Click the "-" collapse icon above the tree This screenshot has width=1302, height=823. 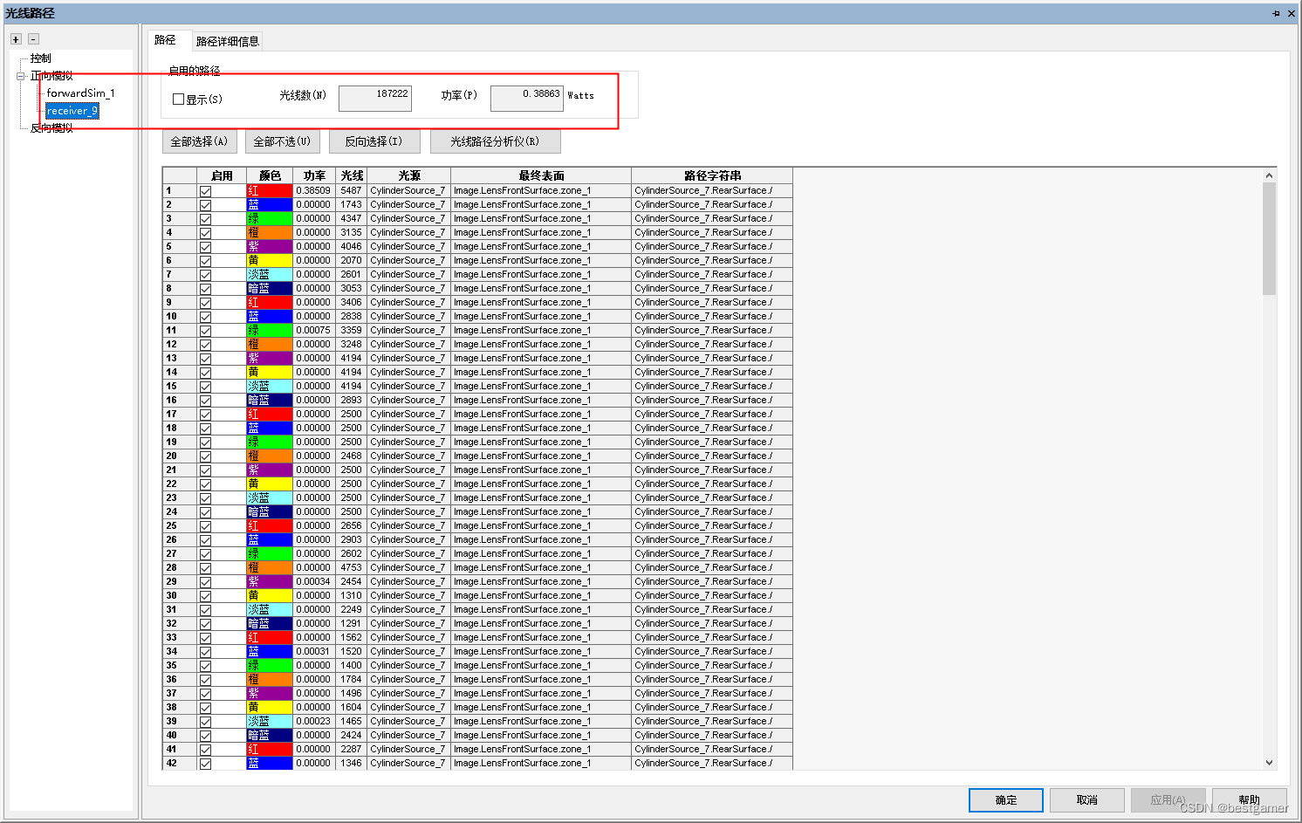(x=33, y=39)
